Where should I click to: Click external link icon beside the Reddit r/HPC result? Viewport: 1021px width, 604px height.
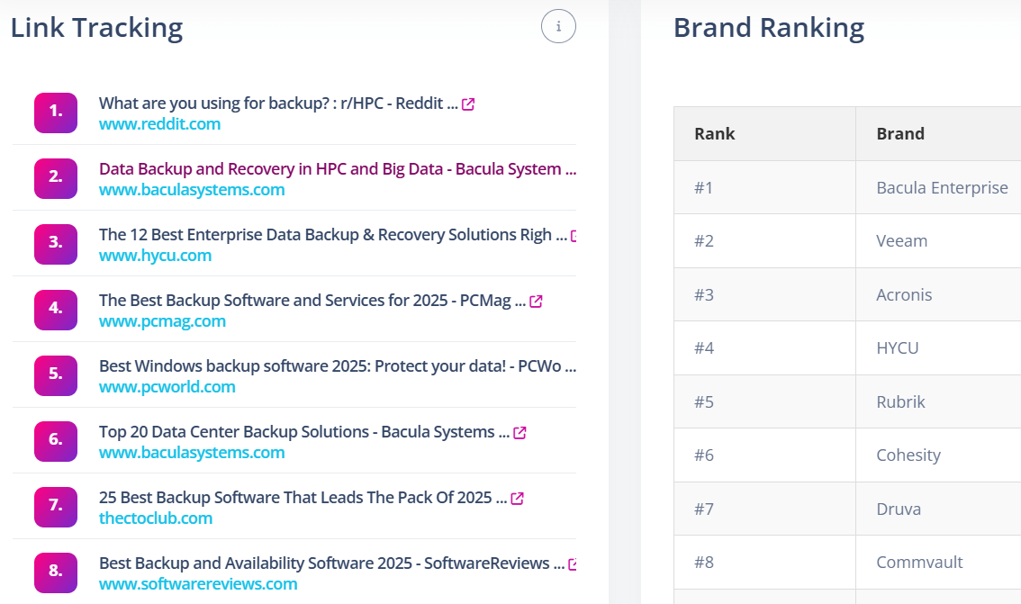[x=468, y=104]
